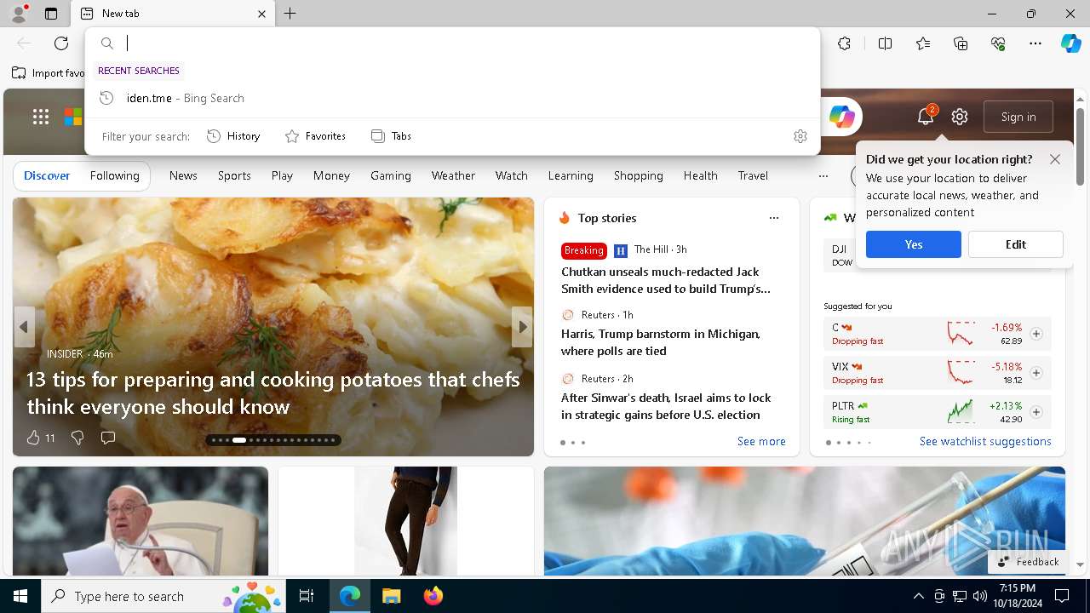
Task: Confirm location with Yes button
Action: coord(914,244)
